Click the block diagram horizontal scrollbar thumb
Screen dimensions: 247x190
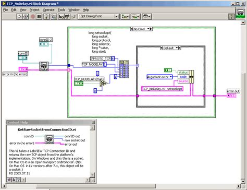96,186
